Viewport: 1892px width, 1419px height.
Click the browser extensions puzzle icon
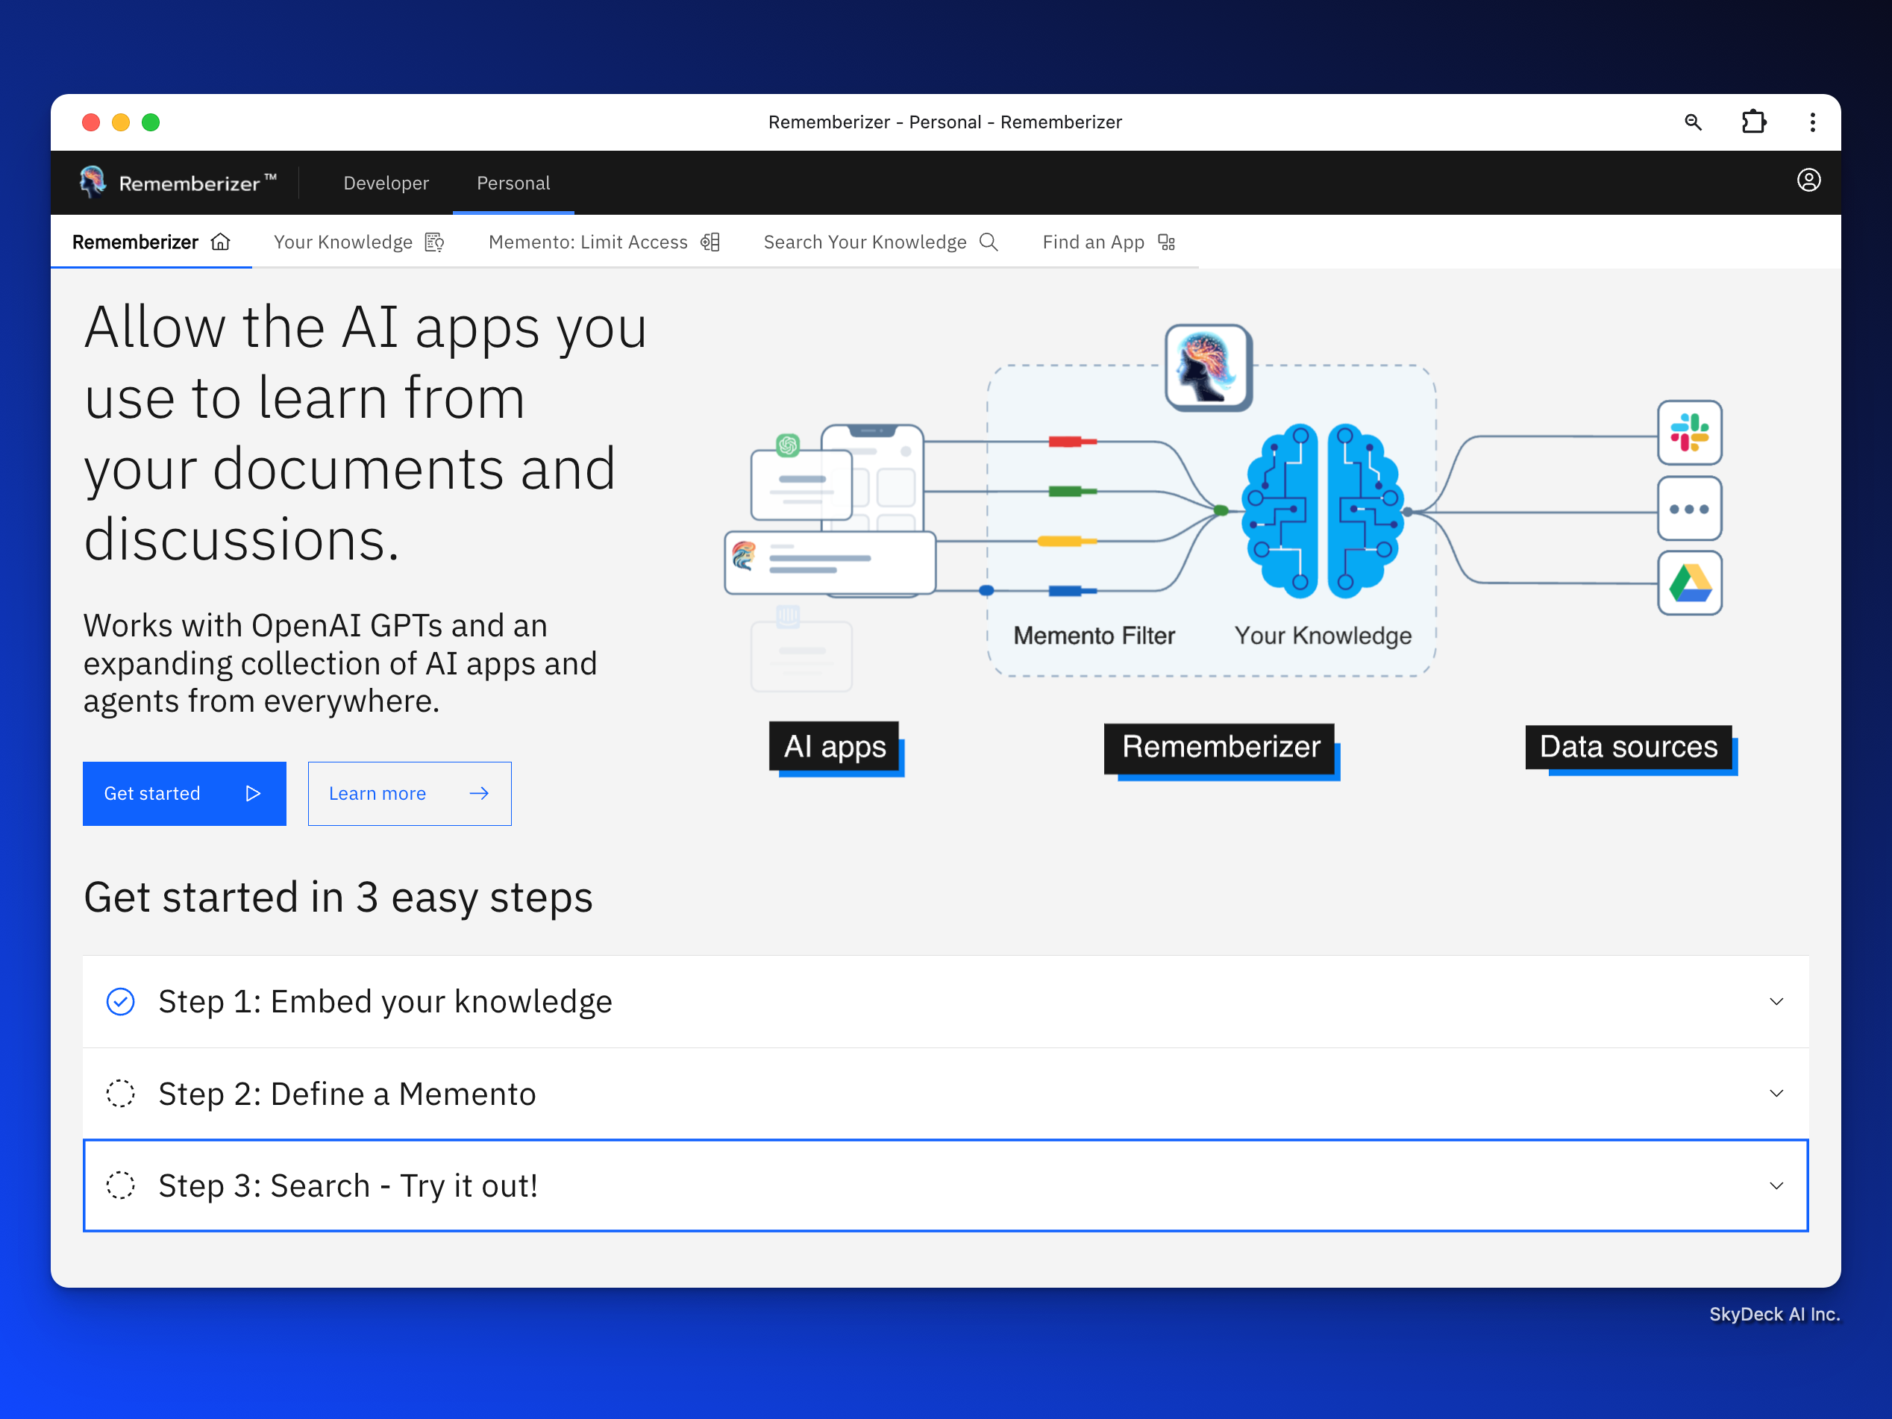1753,122
